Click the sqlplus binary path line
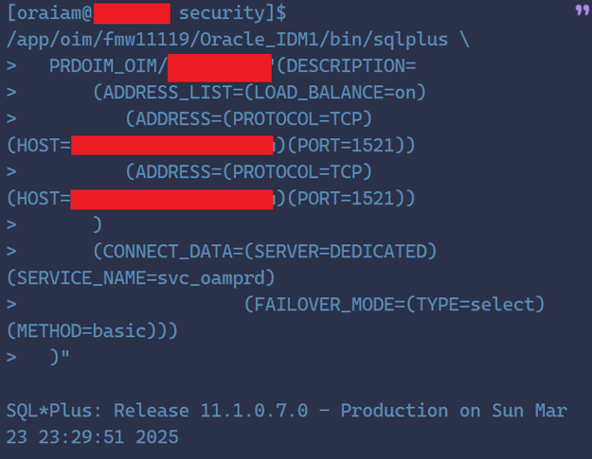The width and height of the screenshot is (592, 459). (x=238, y=40)
